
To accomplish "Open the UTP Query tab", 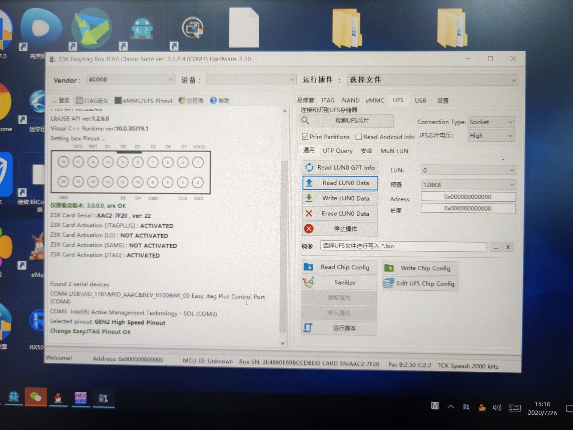I will [x=337, y=151].
